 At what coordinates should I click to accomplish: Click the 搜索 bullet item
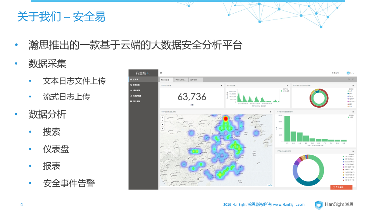click(x=51, y=132)
